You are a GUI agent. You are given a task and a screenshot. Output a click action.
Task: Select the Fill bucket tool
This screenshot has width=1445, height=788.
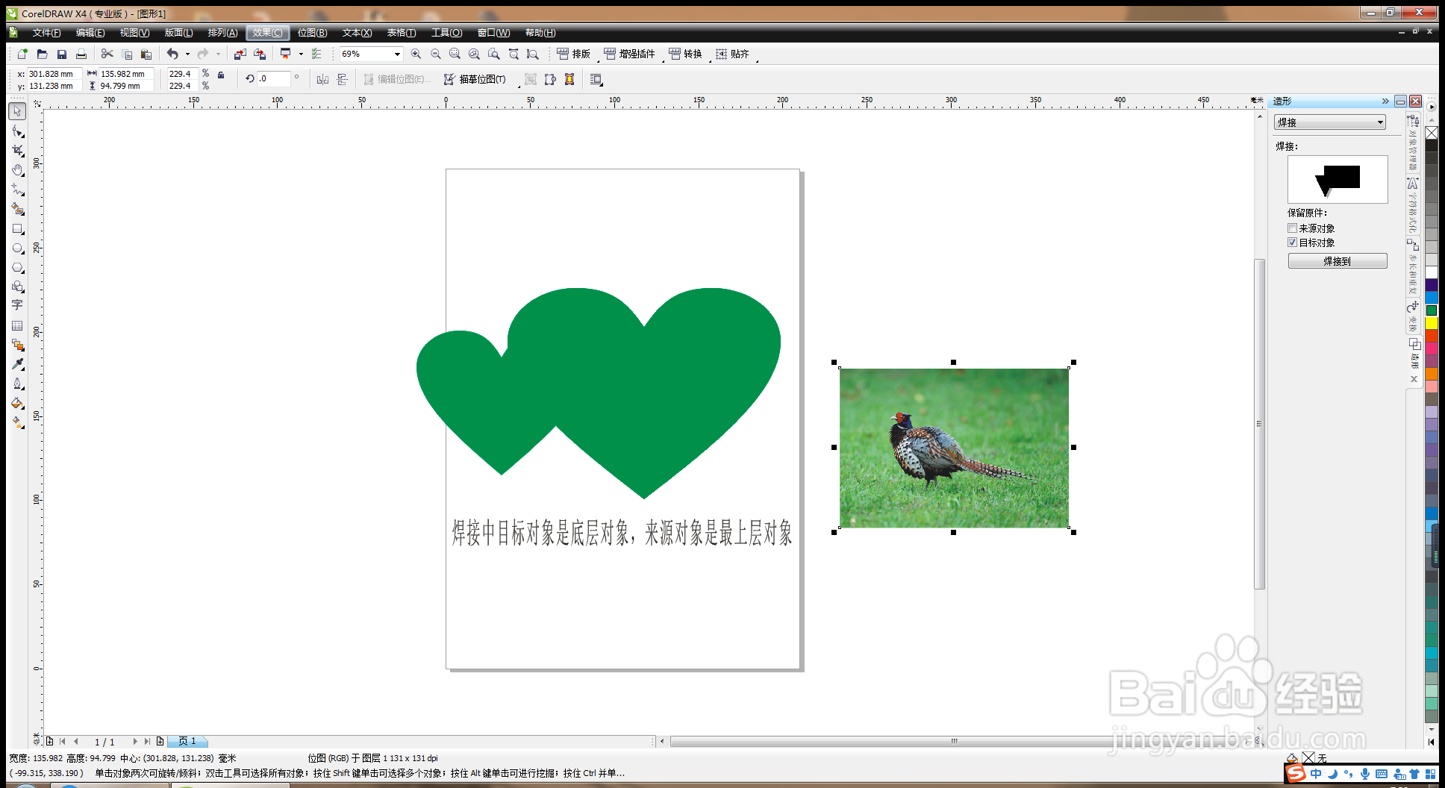pyautogui.click(x=17, y=403)
